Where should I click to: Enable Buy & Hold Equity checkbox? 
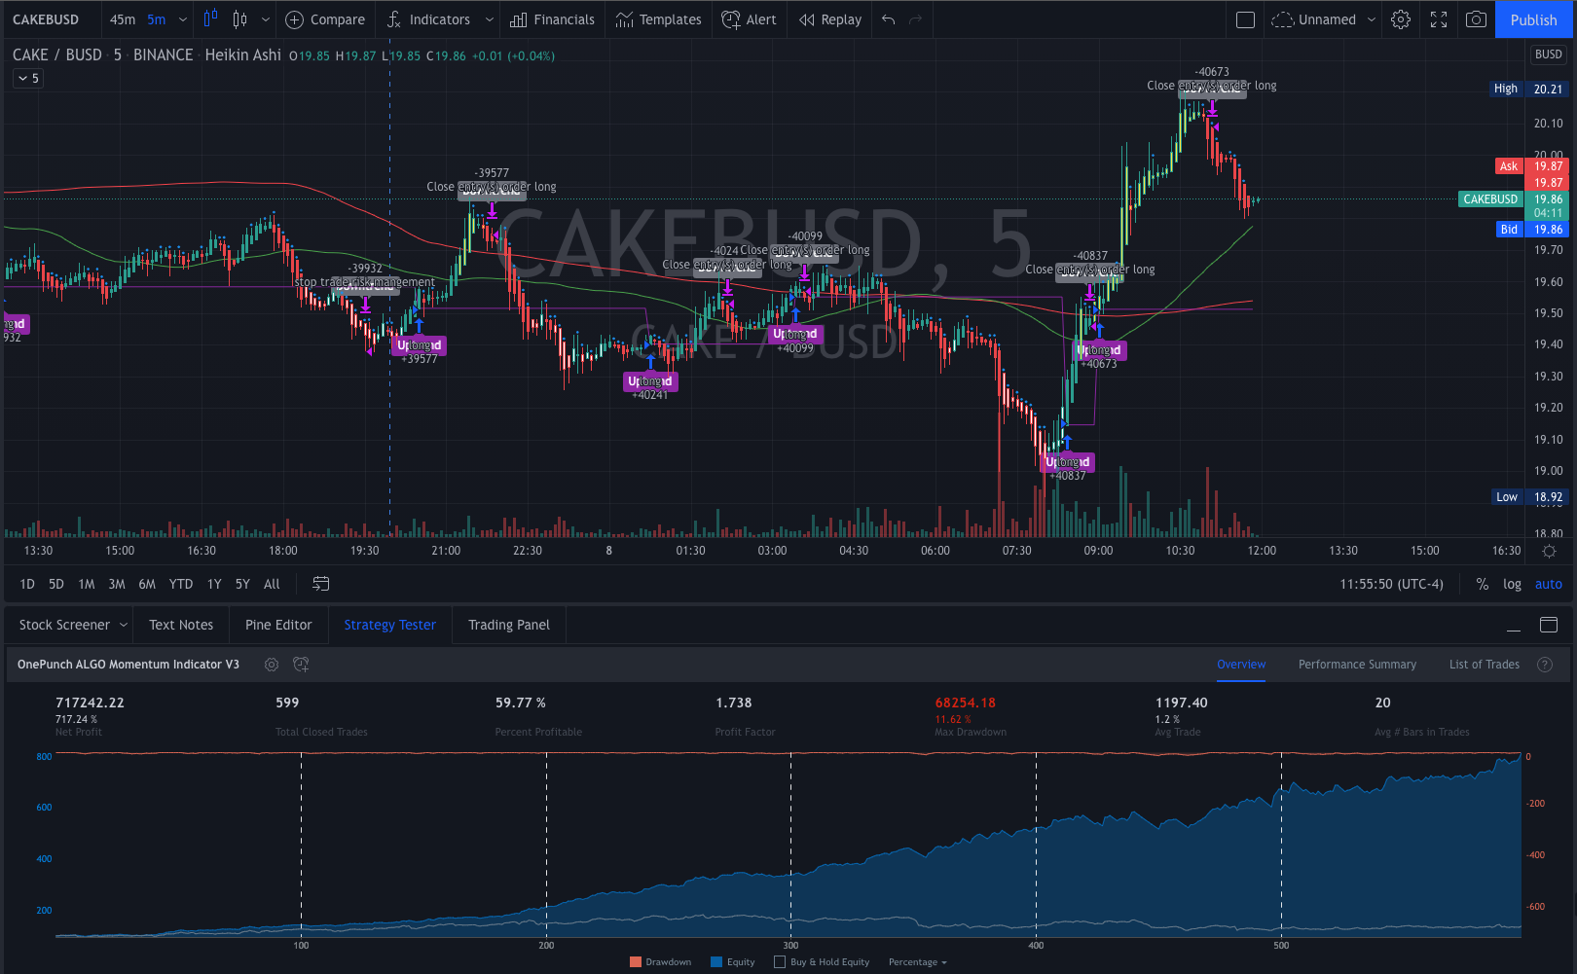(780, 962)
